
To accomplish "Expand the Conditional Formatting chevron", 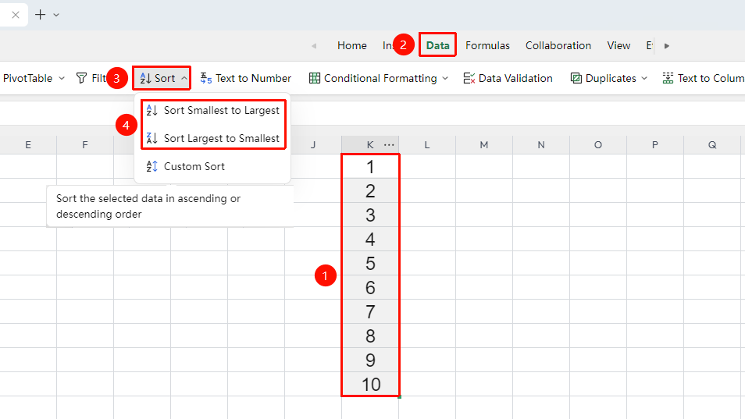I will click(445, 78).
